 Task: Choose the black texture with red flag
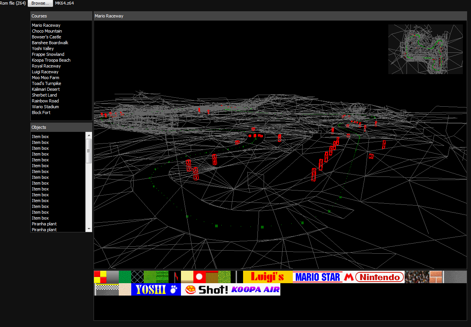click(175, 277)
